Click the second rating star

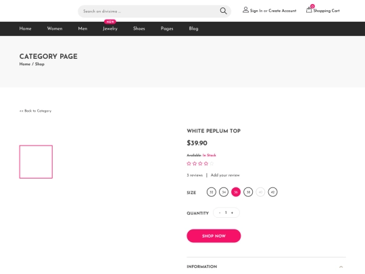(x=195, y=164)
